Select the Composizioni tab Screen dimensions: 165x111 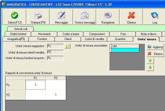point(97,34)
